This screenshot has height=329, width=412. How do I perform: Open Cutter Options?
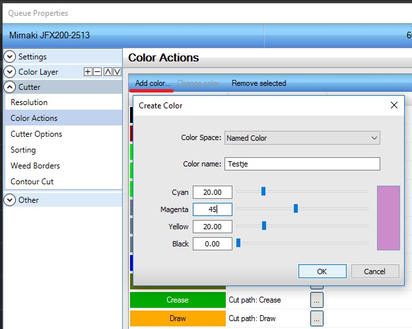tap(63, 134)
